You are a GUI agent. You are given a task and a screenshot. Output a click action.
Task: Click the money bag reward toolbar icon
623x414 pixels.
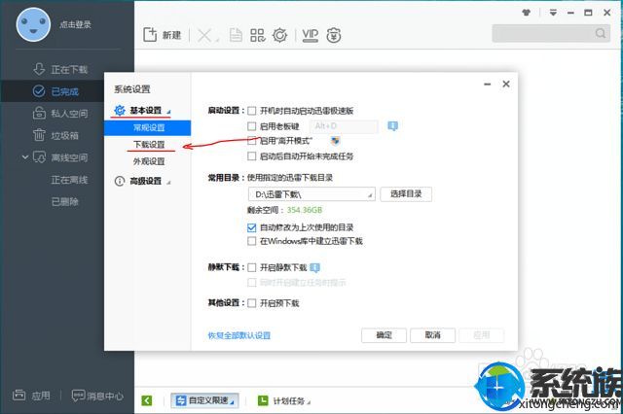pyautogui.click(x=333, y=35)
